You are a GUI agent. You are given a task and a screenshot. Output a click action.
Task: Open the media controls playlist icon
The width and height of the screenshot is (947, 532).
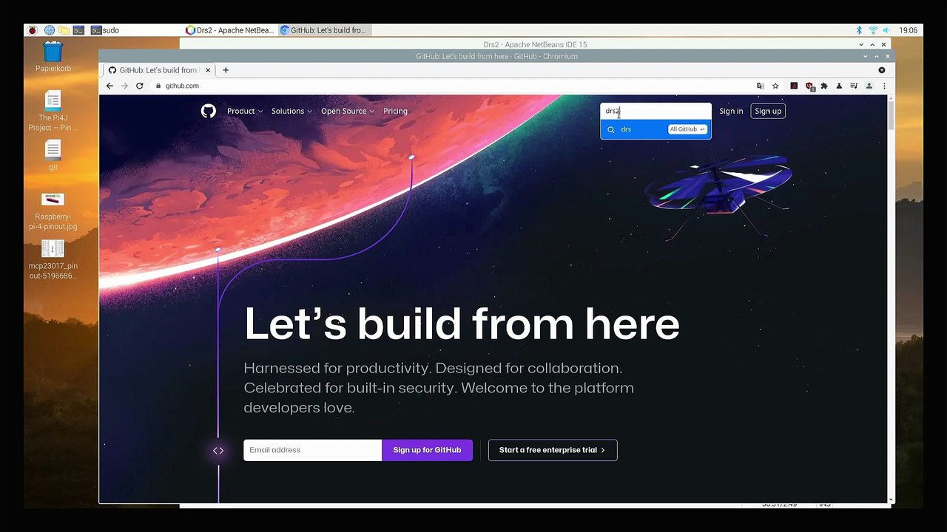pos(854,86)
